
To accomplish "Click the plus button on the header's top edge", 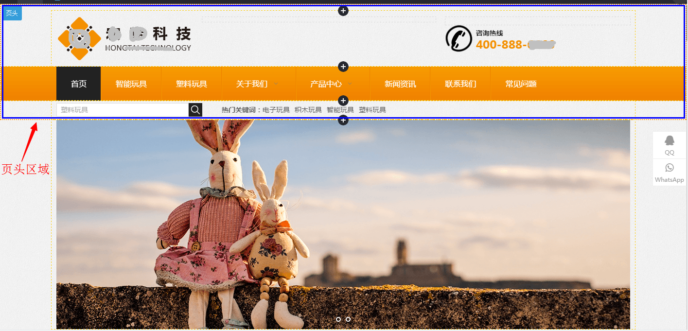I will click(343, 11).
